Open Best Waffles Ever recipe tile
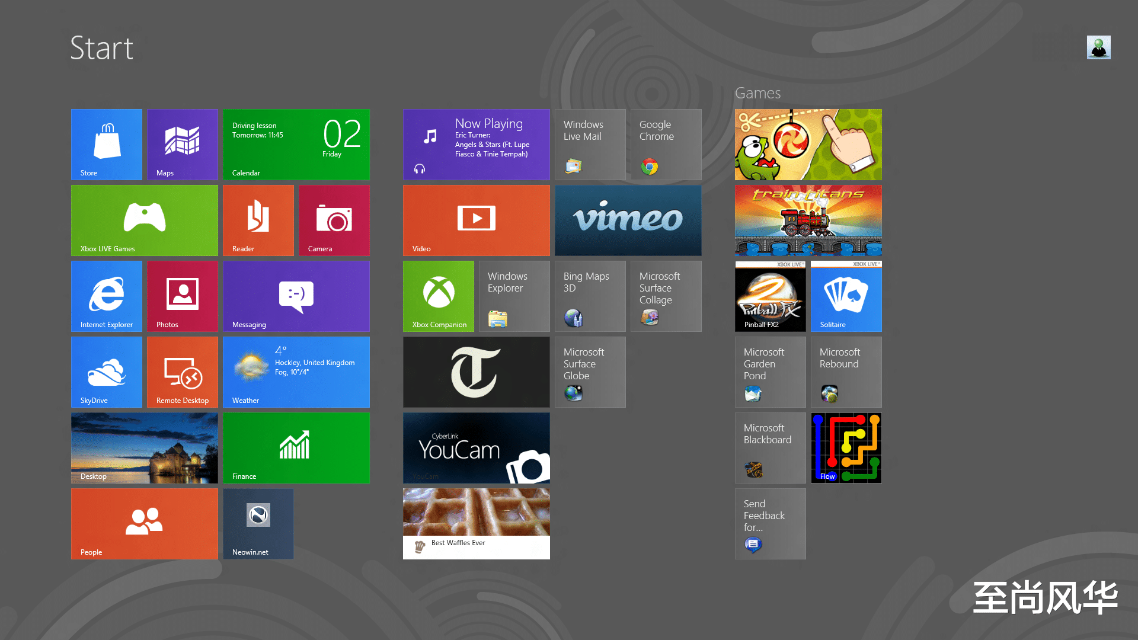 pos(476,523)
